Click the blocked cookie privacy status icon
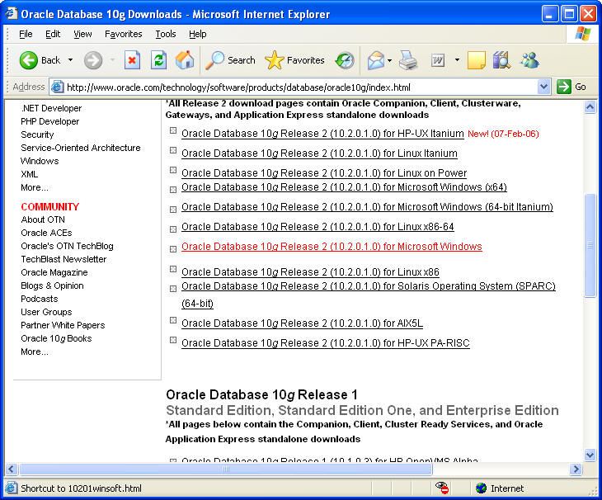This screenshot has width=602, height=500. (442, 488)
